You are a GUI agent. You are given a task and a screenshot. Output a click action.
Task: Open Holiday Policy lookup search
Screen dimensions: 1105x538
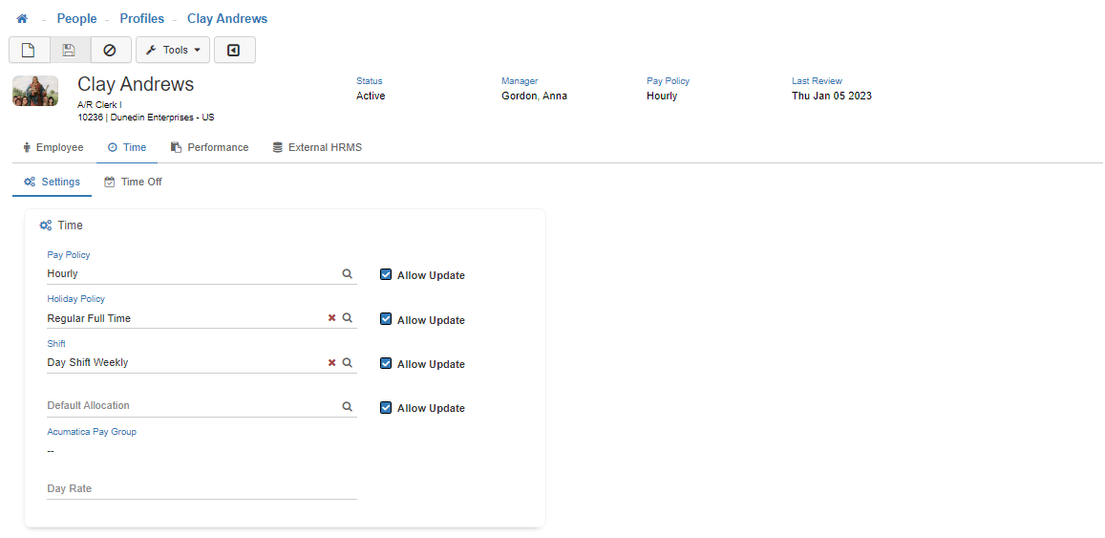(348, 318)
